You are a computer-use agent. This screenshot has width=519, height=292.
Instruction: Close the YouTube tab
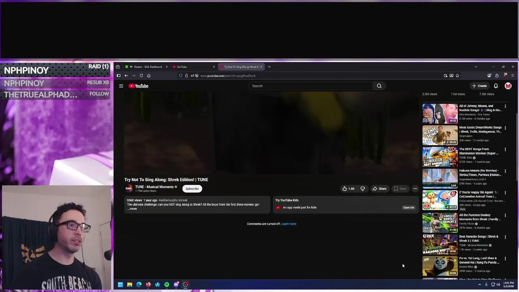(x=214, y=67)
